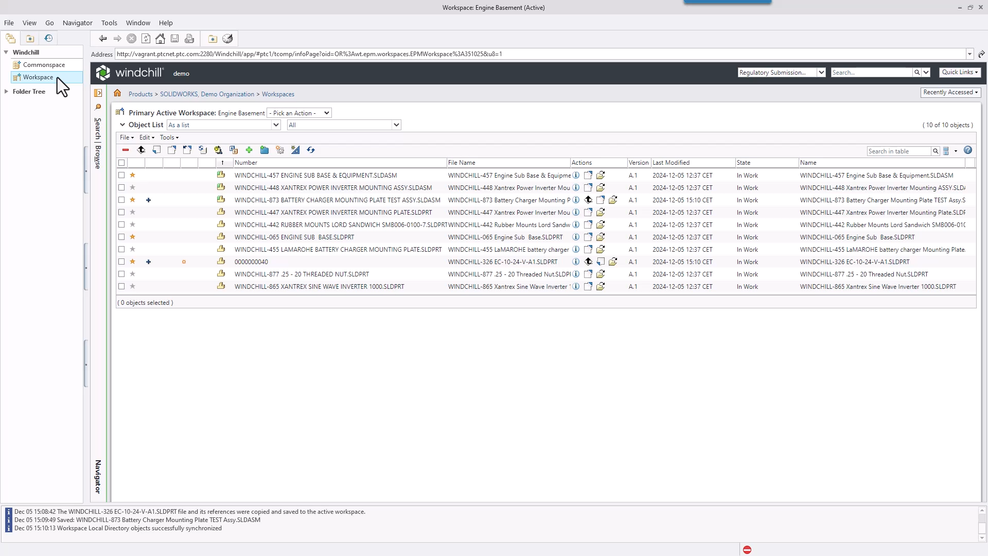Viewport: 988px width, 556px height.
Task: Collapse the Object List section
Action: (x=122, y=125)
